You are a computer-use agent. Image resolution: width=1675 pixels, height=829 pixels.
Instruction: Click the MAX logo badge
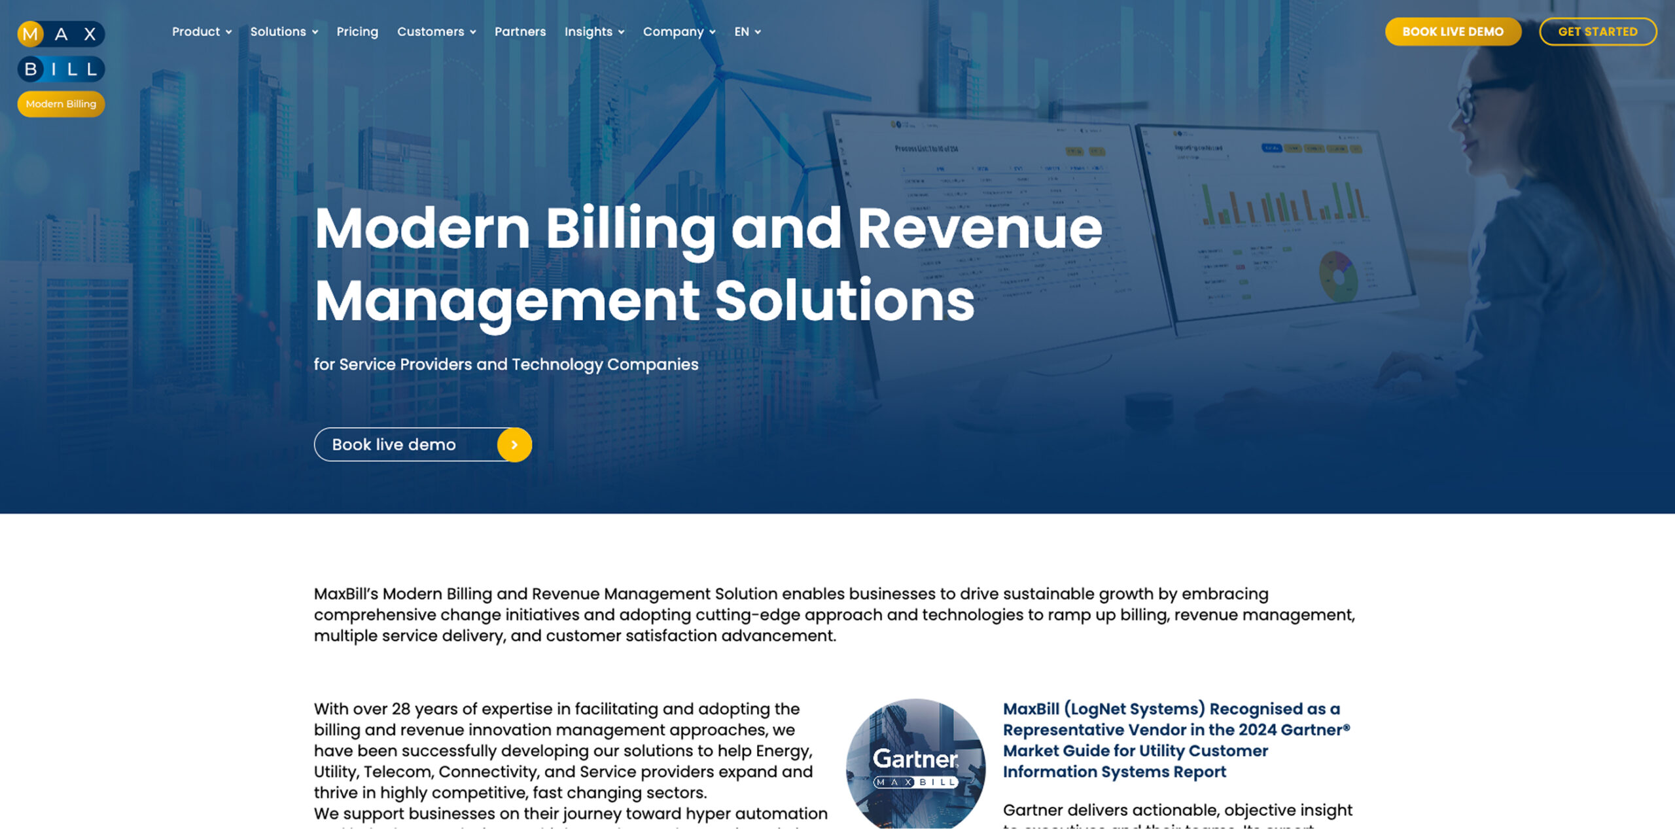61,34
